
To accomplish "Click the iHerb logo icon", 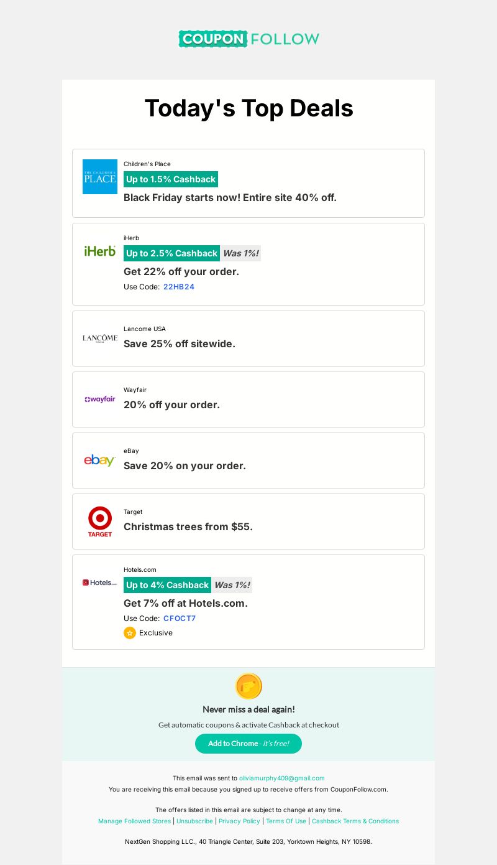I will tap(100, 251).
